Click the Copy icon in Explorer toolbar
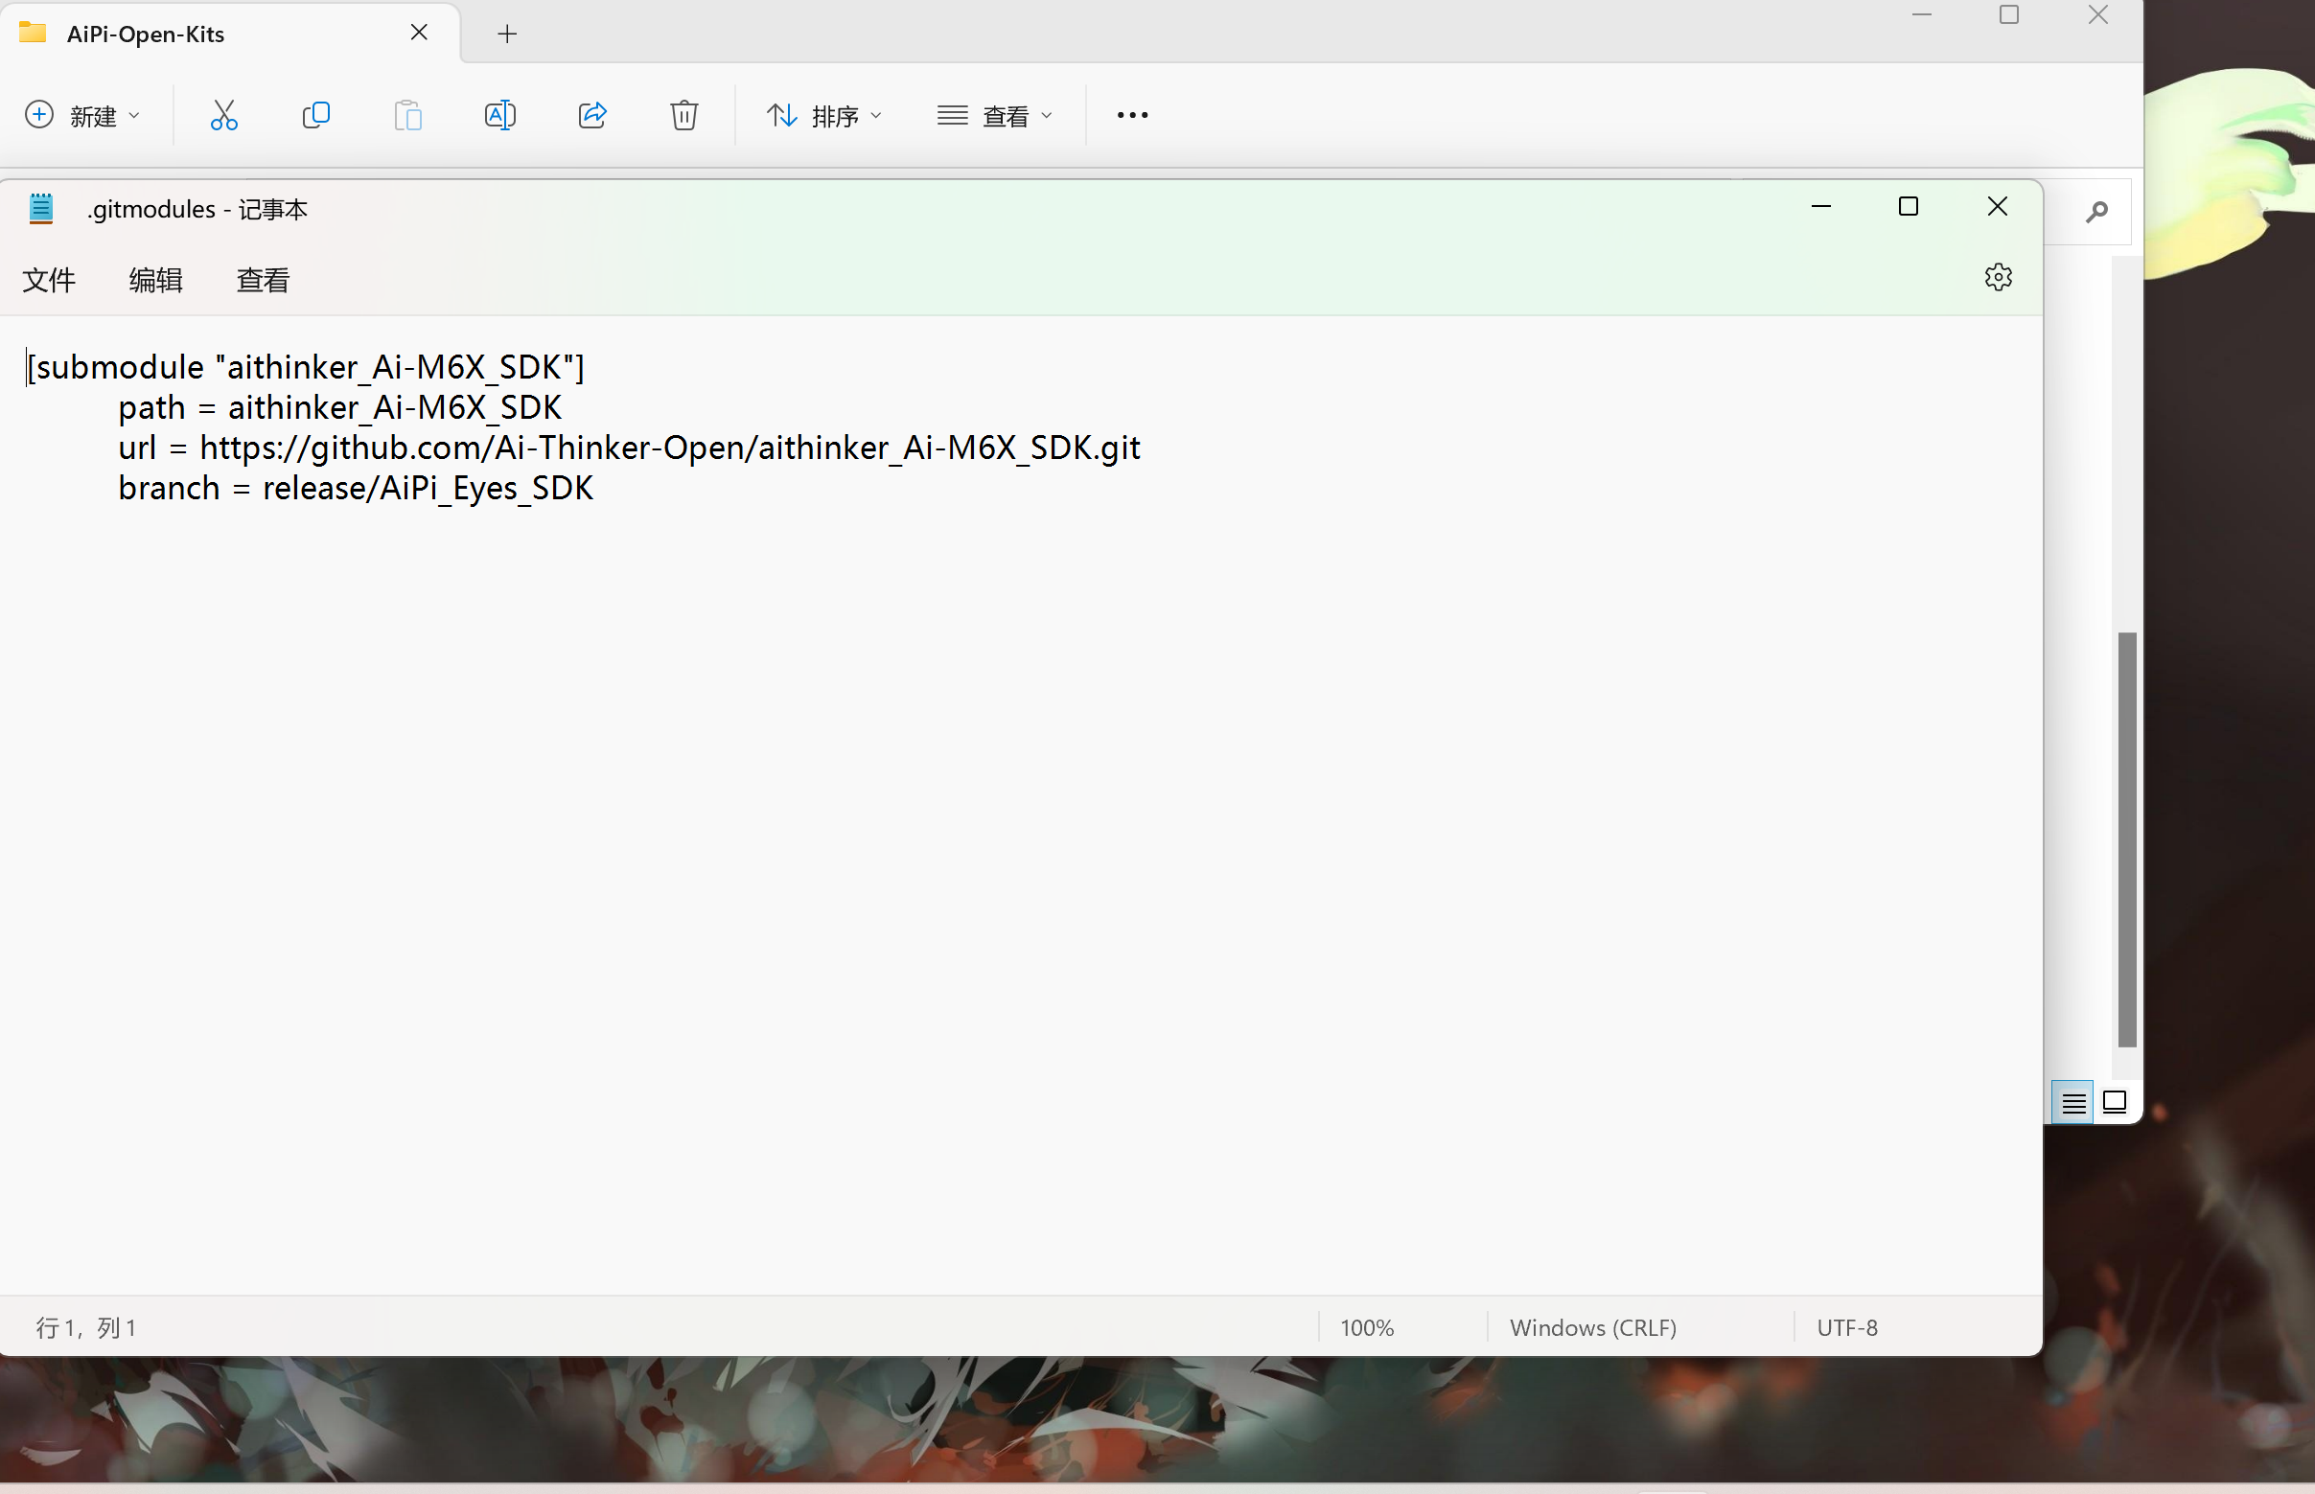This screenshot has width=2315, height=1494. [x=316, y=115]
